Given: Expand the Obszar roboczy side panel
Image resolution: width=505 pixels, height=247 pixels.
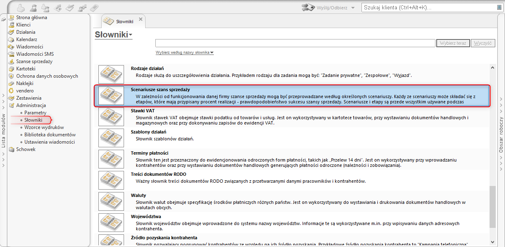Looking at the screenshot, I should tap(501, 135).
